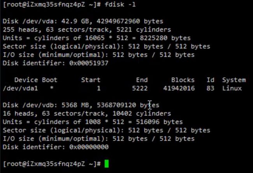Click the 5222 end cylinder value
This screenshot has height=173, width=253.
click(x=140, y=88)
